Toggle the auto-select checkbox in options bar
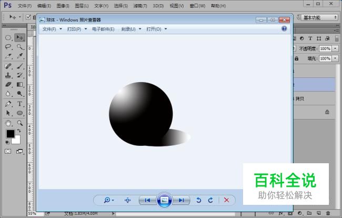The width and height of the screenshot is (342, 218). click(x=28, y=17)
